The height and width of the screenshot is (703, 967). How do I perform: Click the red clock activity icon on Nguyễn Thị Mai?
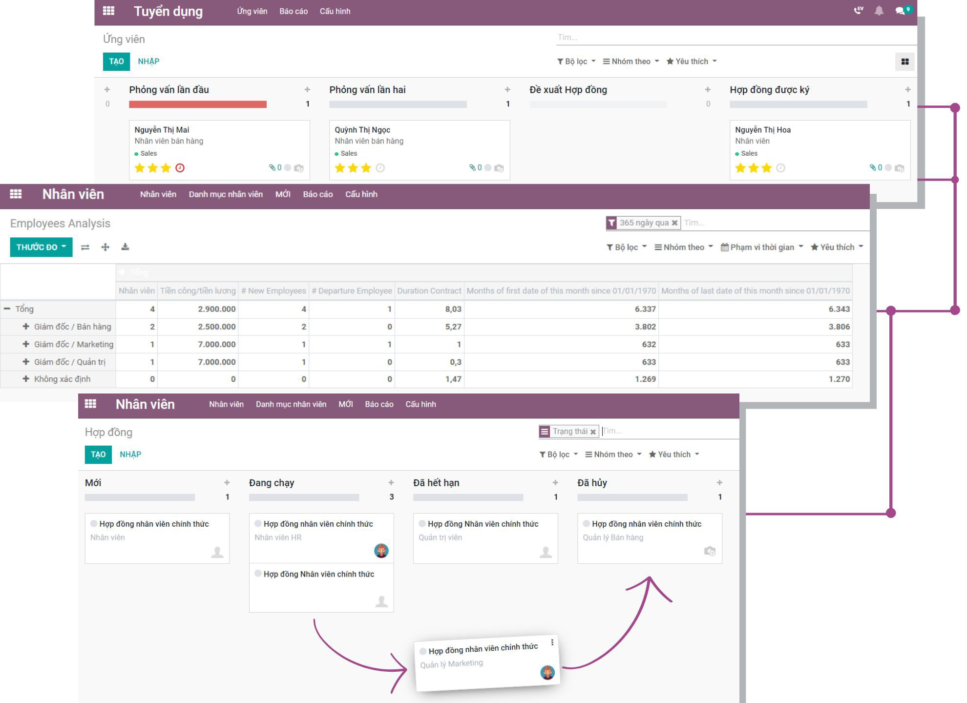[x=180, y=168]
